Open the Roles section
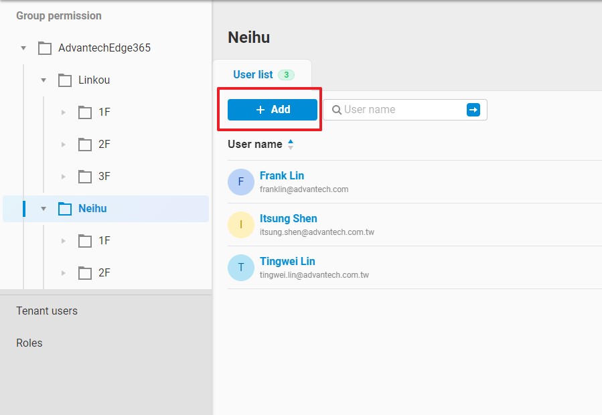The image size is (602, 415). 29,343
